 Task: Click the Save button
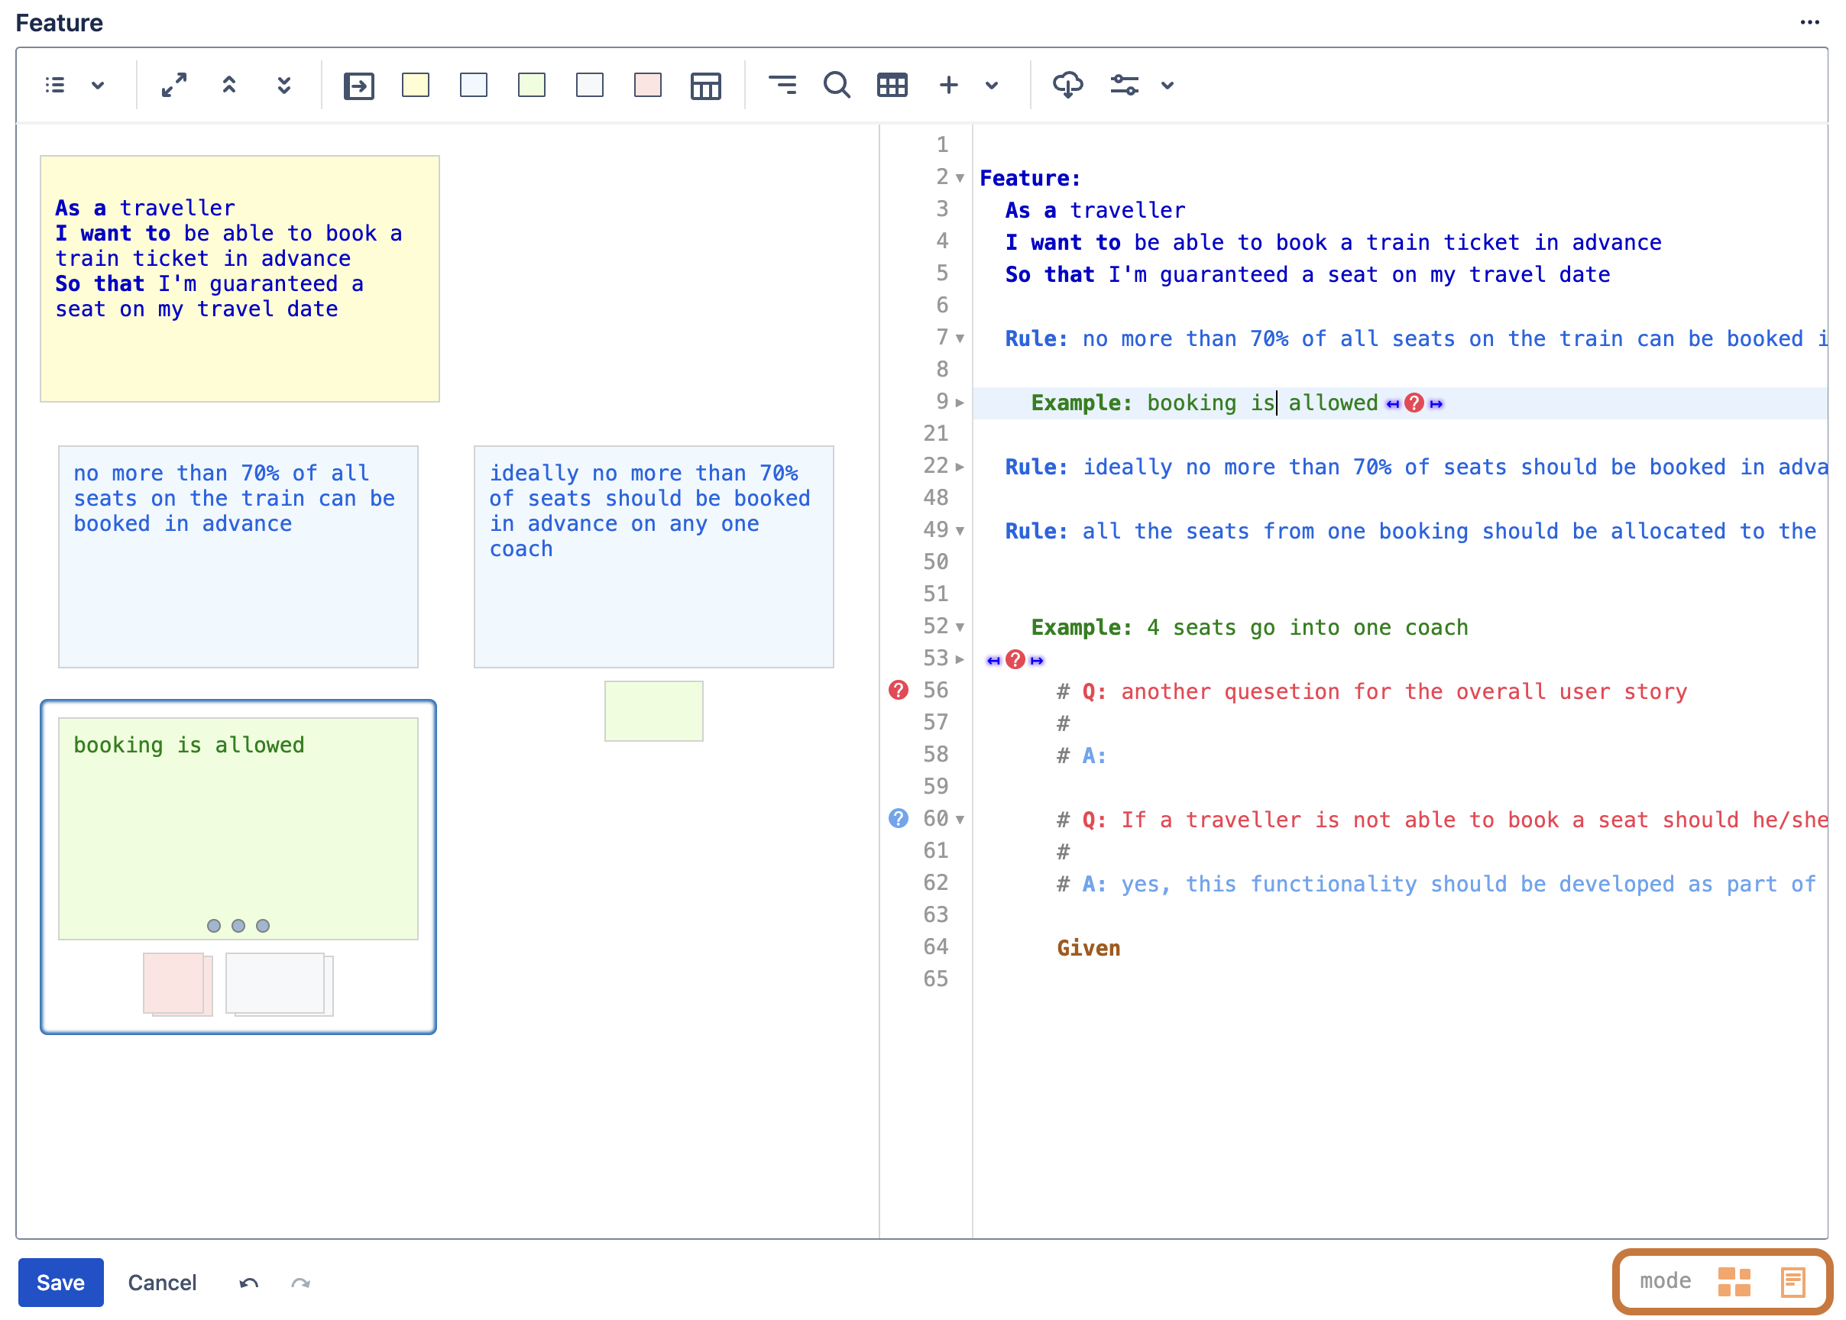61,1282
